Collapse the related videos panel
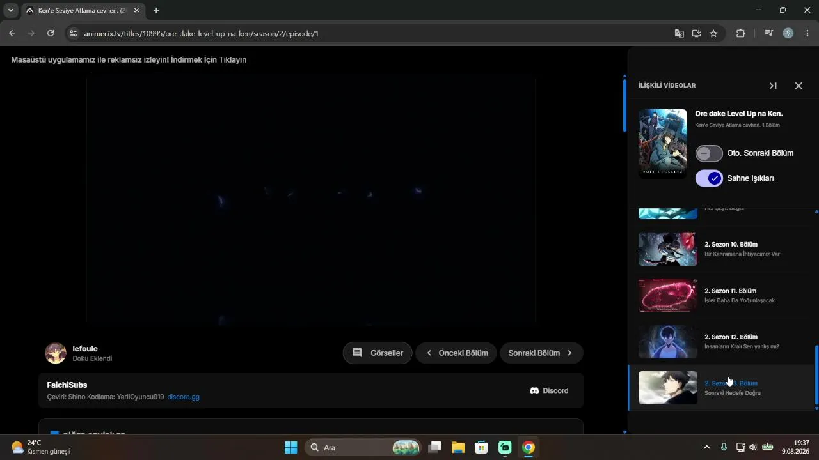819x460 pixels. tap(773, 86)
